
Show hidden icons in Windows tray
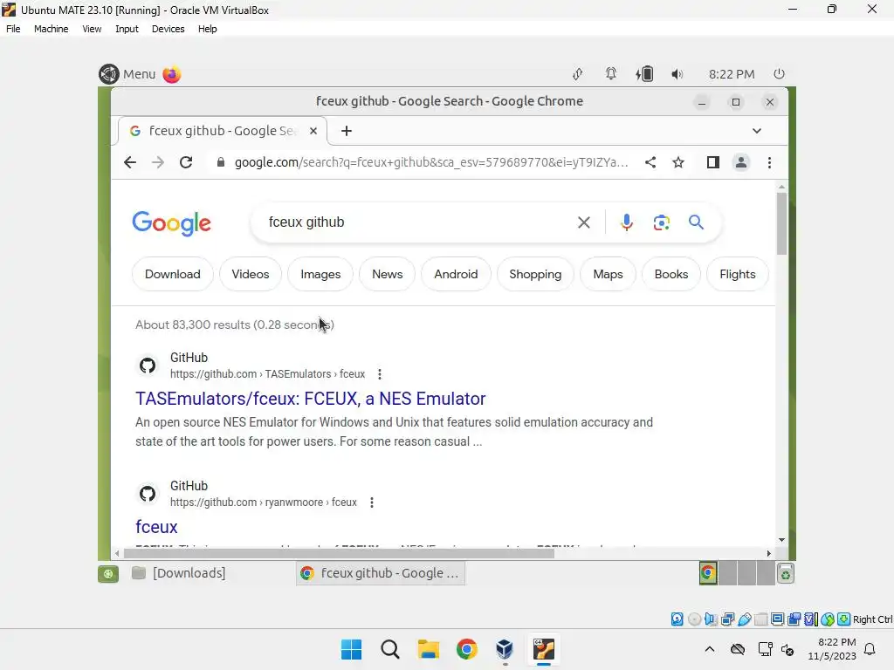coord(709,649)
